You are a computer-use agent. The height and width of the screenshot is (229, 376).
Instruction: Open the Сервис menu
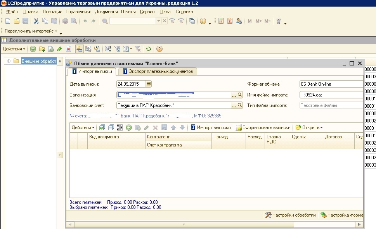147,12
